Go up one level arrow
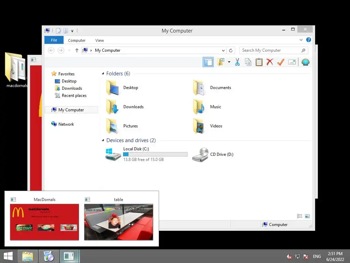 pyautogui.click(x=77, y=50)
